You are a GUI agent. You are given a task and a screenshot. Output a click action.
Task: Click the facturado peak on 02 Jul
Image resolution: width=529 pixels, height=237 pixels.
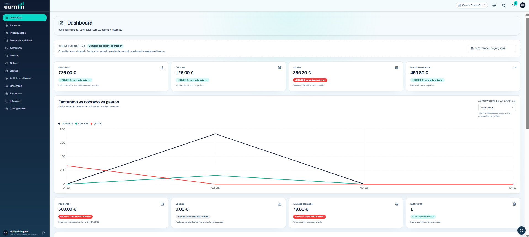click(215, 134)
